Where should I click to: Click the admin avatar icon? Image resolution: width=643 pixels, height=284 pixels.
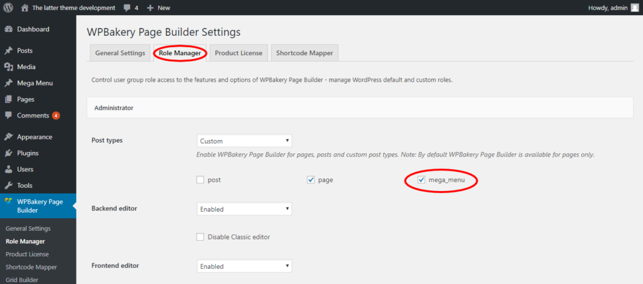634,8
